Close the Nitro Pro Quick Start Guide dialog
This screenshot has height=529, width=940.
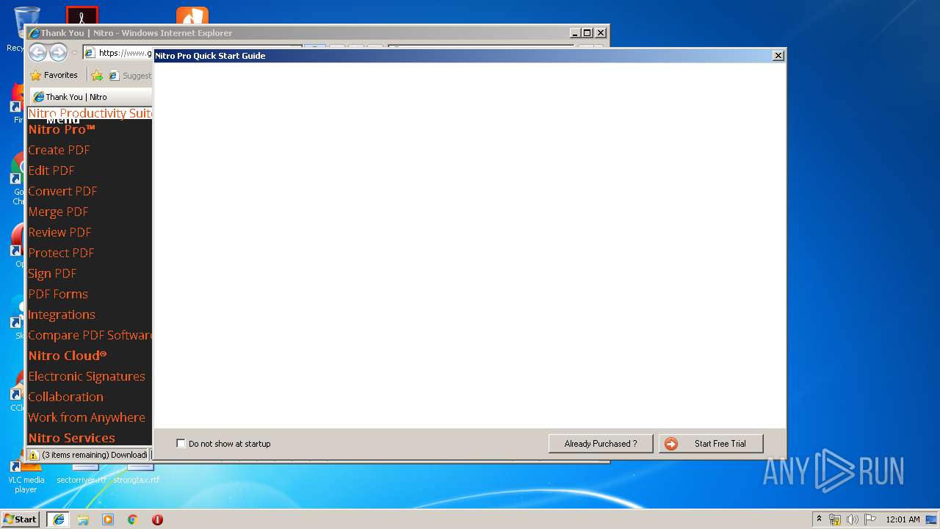pyautogui.click(x=778, y=56)
